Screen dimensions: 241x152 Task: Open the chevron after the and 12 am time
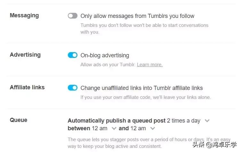pyautogui.click(x=153, y=128)
